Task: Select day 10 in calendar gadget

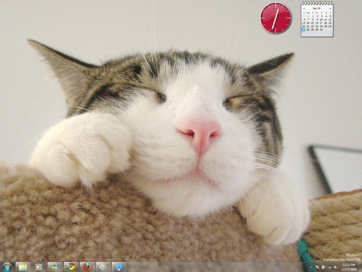Action: (x=321, y=19)
